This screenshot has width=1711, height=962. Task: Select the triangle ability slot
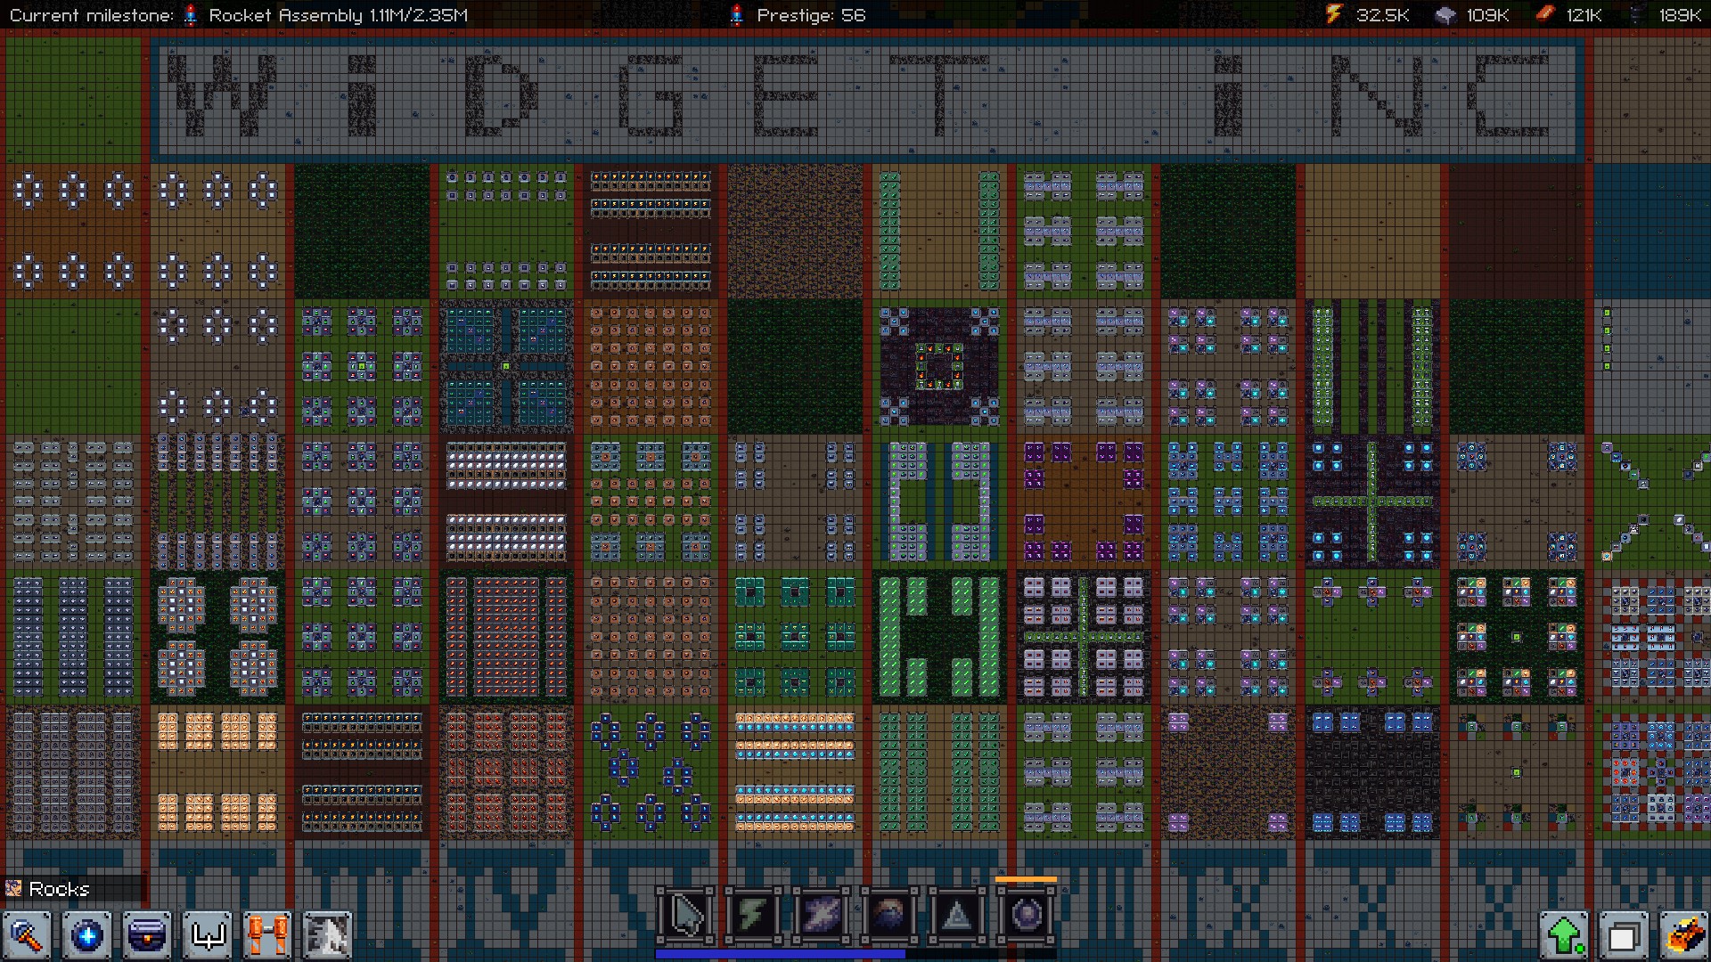(956, 915)
